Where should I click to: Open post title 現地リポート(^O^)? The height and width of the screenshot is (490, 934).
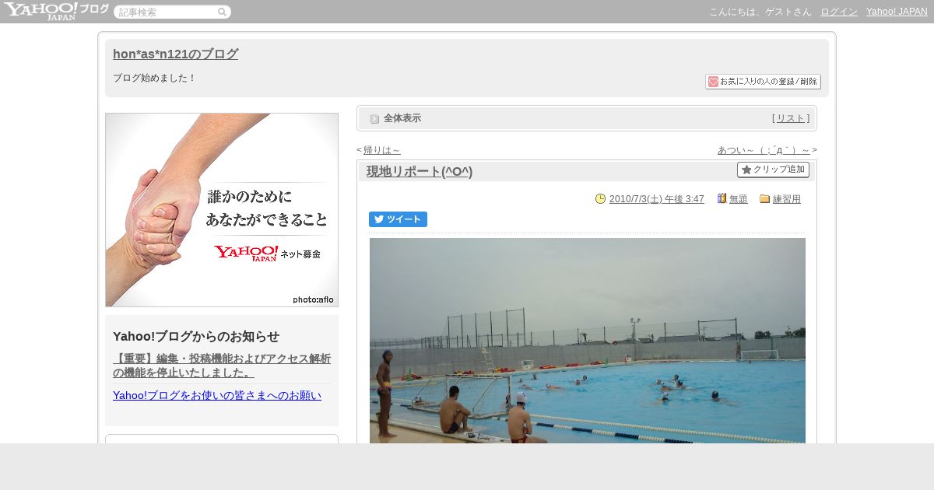420,171
